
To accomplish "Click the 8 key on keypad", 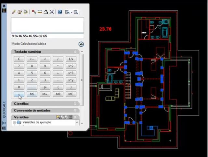I will (32, 66).
